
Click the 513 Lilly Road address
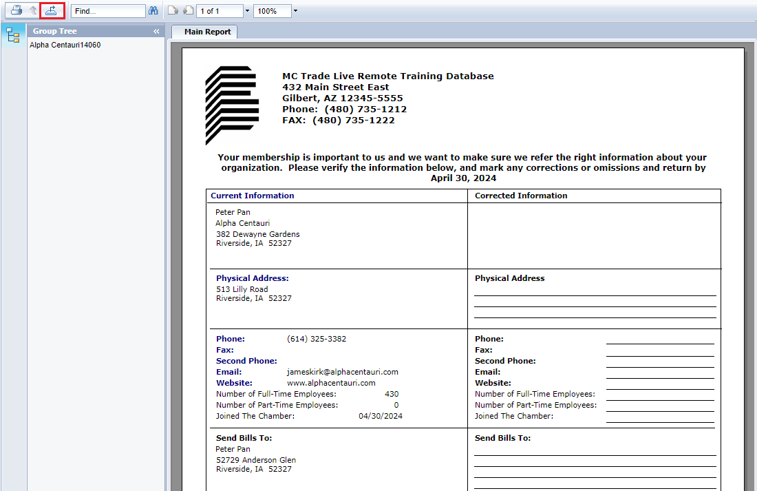click(242, 289)
